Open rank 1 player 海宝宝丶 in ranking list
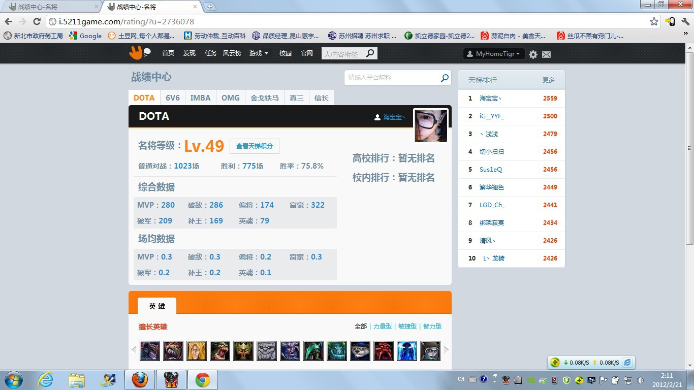 (x=490, y=98)
